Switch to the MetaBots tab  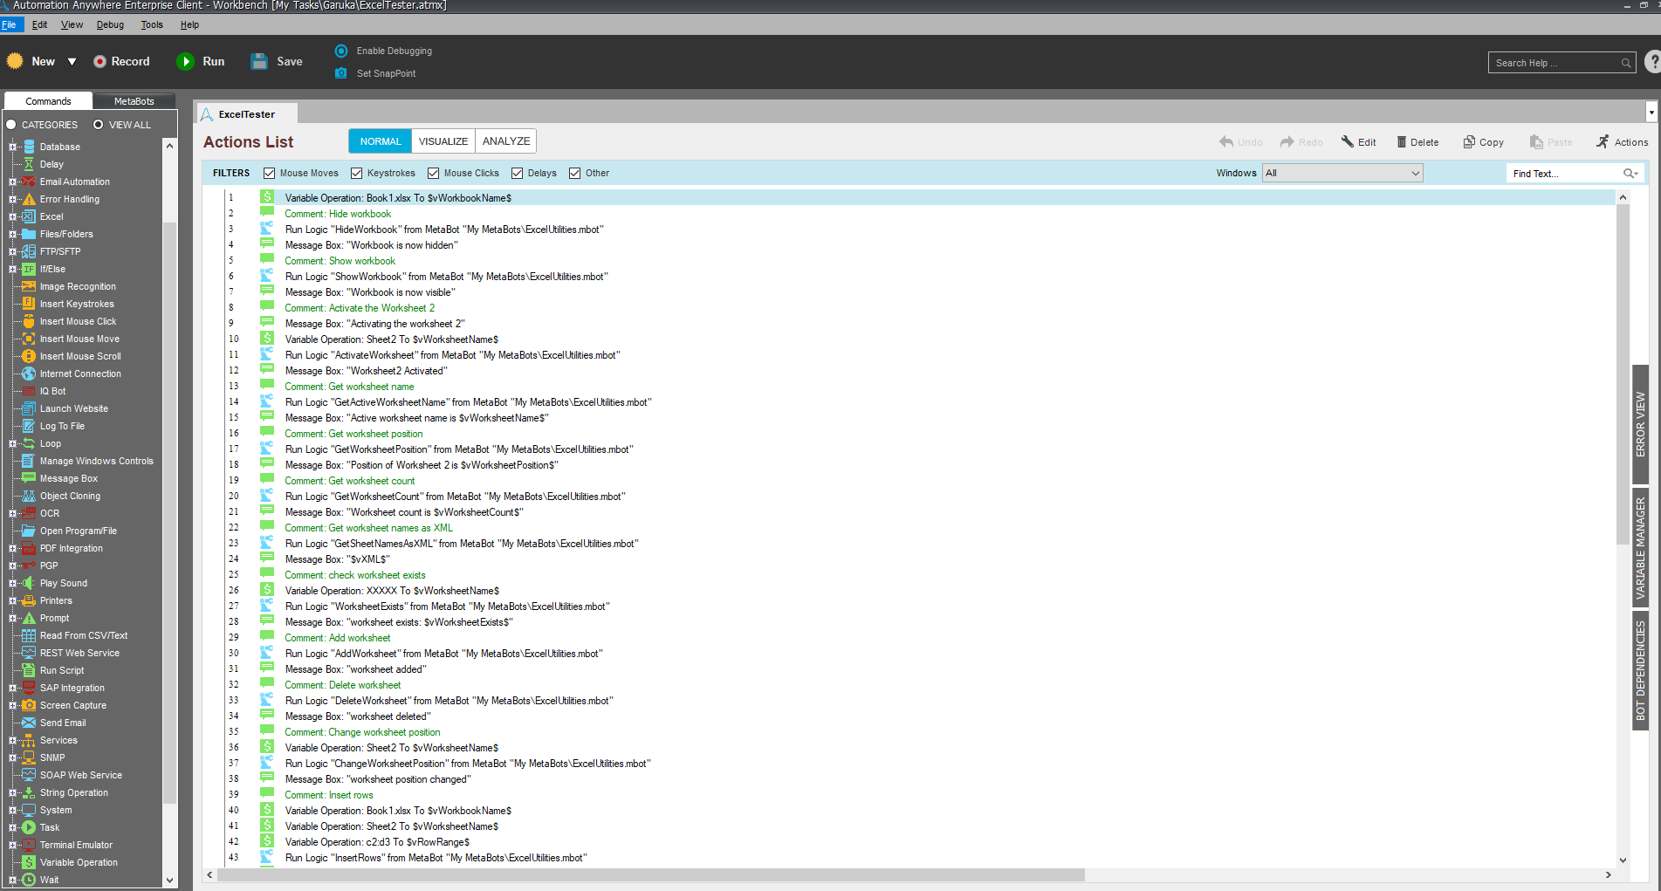[x=134, y=101]
